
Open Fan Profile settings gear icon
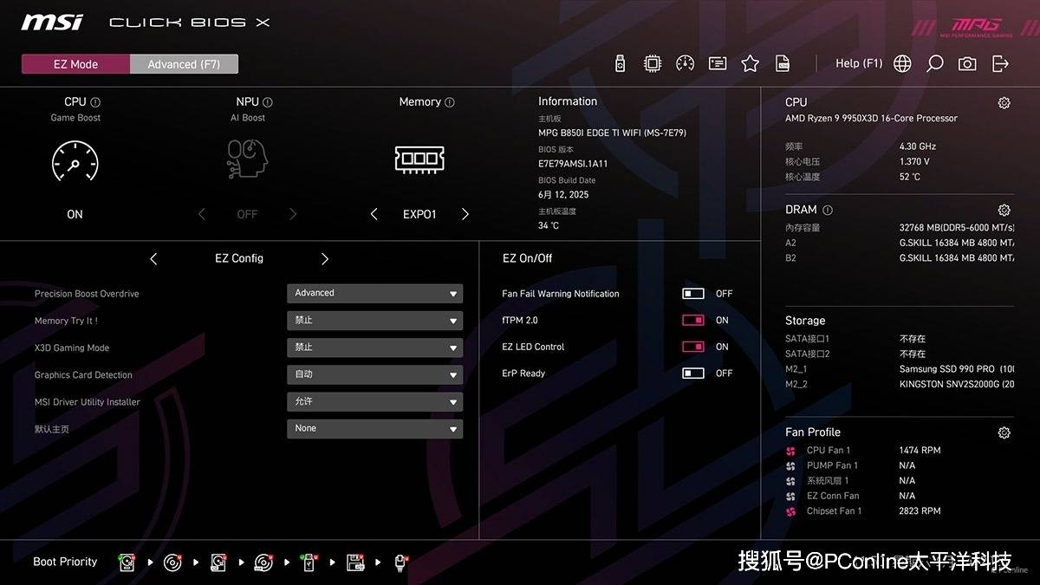point(1004,432)
